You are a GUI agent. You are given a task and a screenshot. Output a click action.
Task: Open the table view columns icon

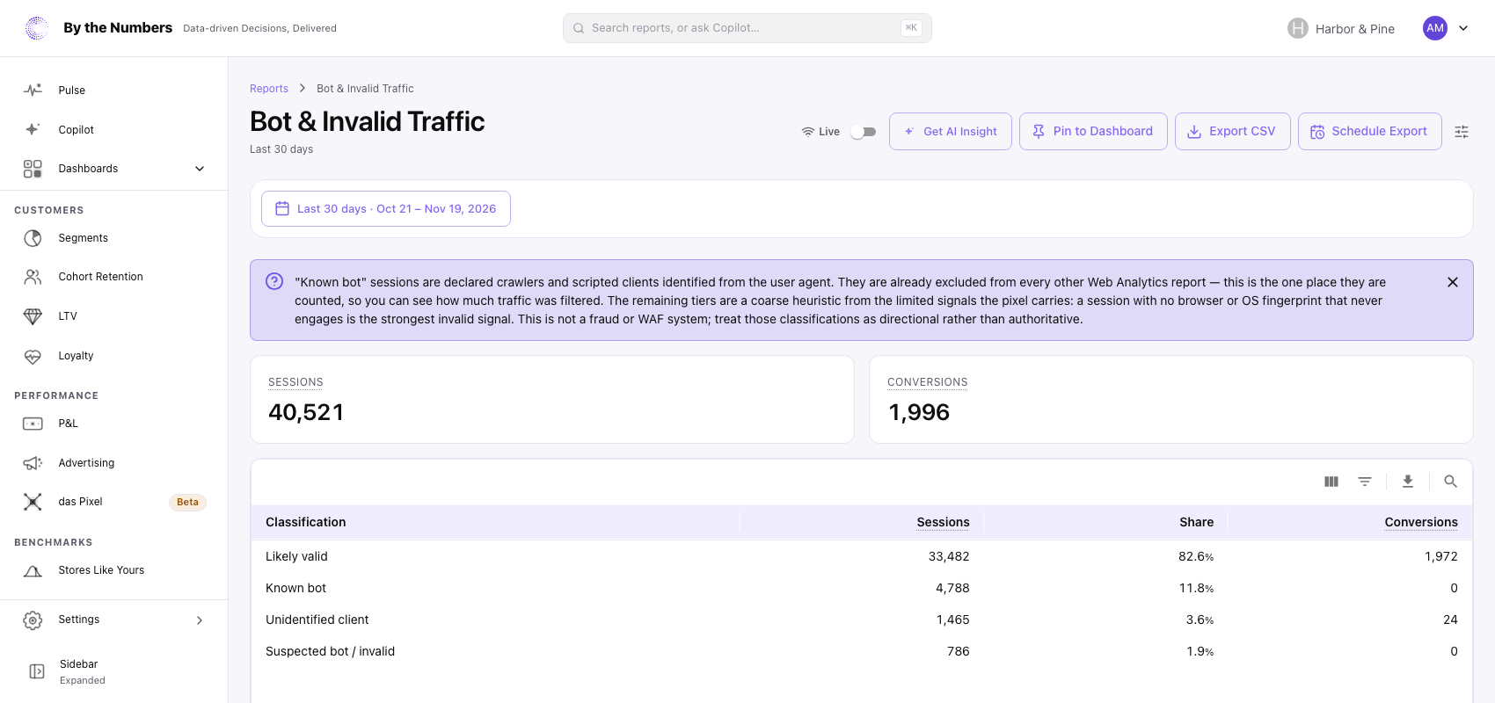(1331, 482)
